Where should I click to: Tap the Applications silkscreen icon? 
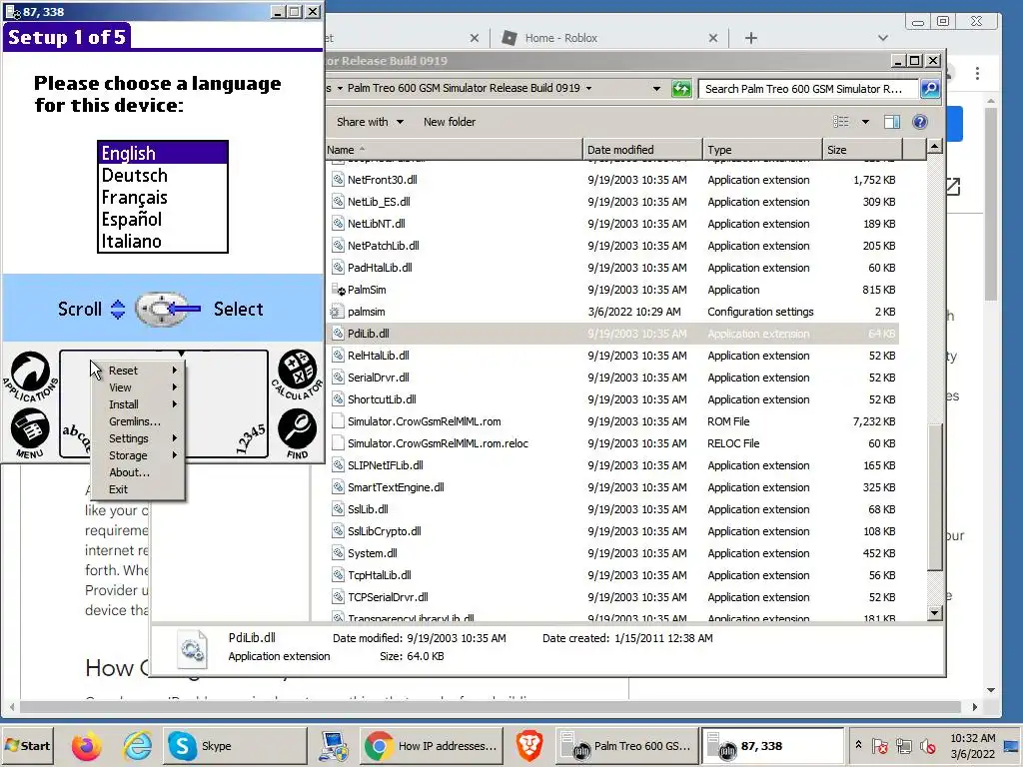click(x=30, y=376)
